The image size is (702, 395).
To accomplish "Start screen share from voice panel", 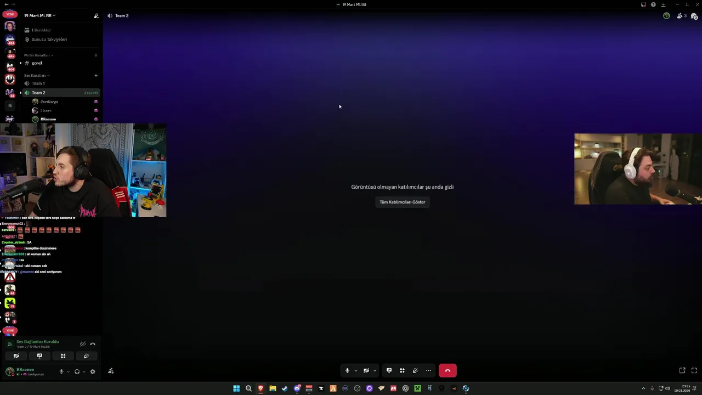I will 39,356.
